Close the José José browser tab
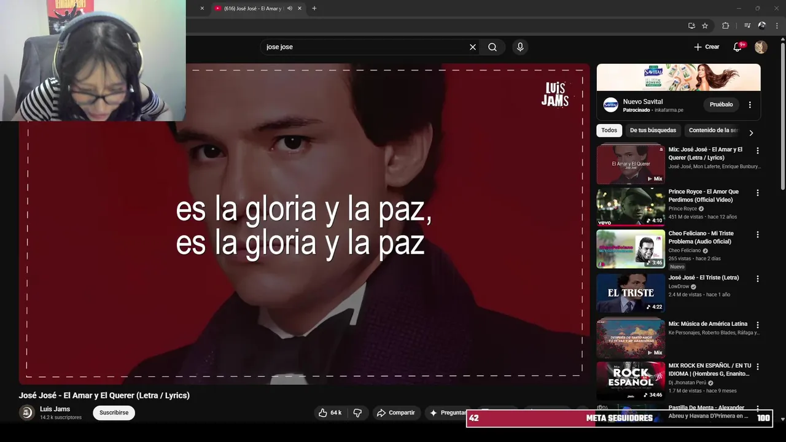 (x=300, y=9)
